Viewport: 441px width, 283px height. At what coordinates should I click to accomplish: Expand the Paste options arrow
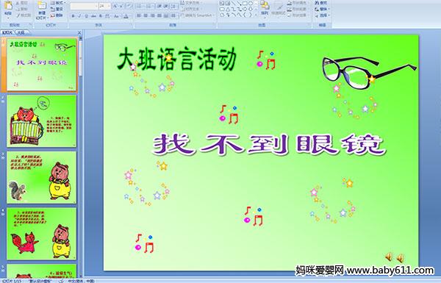click(x=8, y=17)
